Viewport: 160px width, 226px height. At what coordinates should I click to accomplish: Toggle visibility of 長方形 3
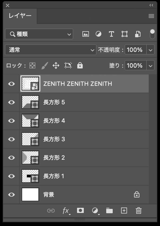point(11,139)
